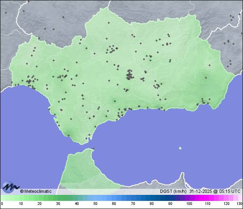Click the 100 km/h legend swatch
Viewport: 243px width, 209px height.
point(189,198)
